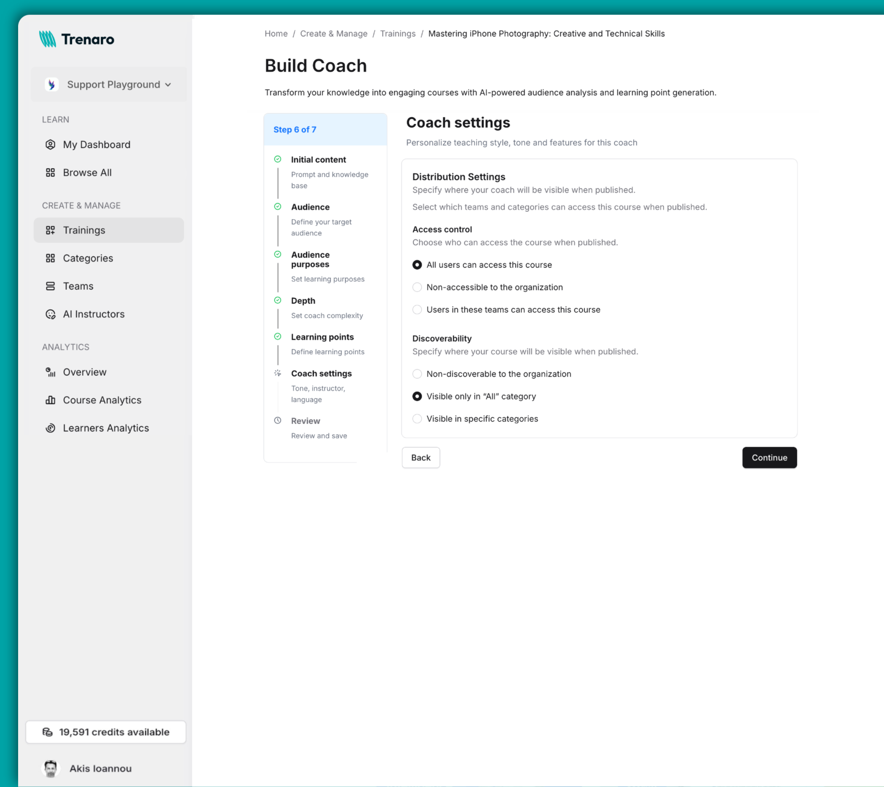Click the credits icon showing 19,591 credits
The height and width of the screenshot is (787, 884).
(48, 732)
